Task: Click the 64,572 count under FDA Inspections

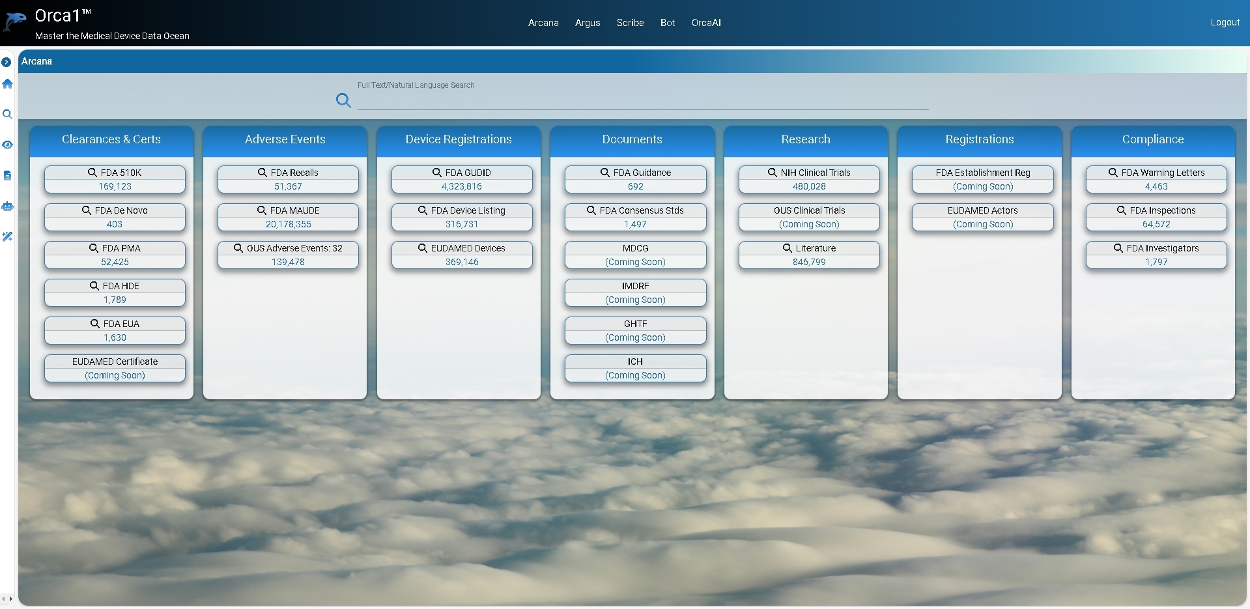Action: coord(1156,225)
